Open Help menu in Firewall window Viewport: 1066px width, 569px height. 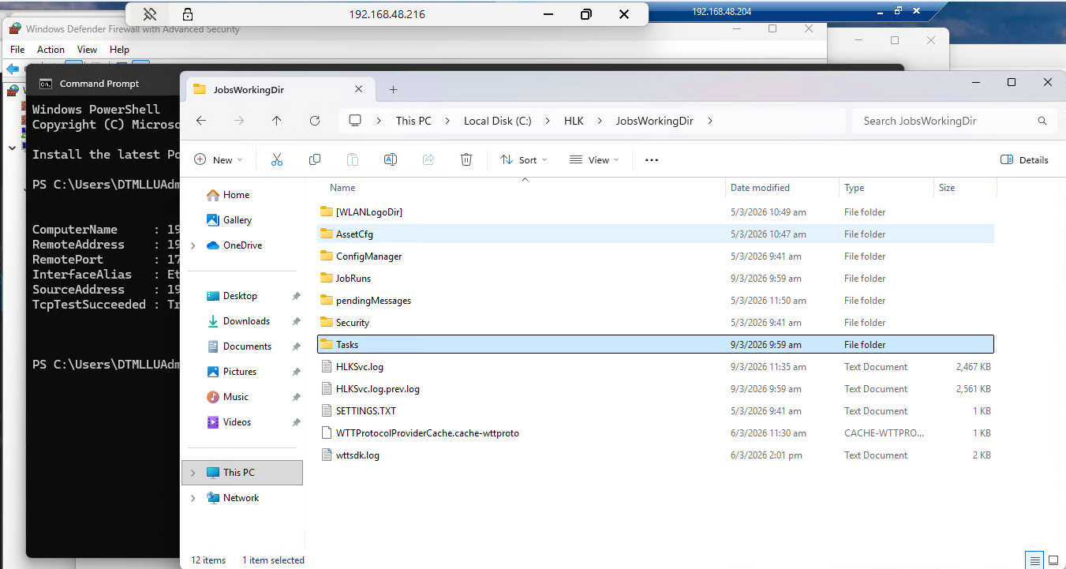pyautogui.click(x=119, y=49)
